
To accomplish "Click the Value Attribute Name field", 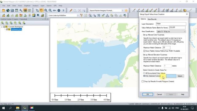I will (x=177, y=27).
